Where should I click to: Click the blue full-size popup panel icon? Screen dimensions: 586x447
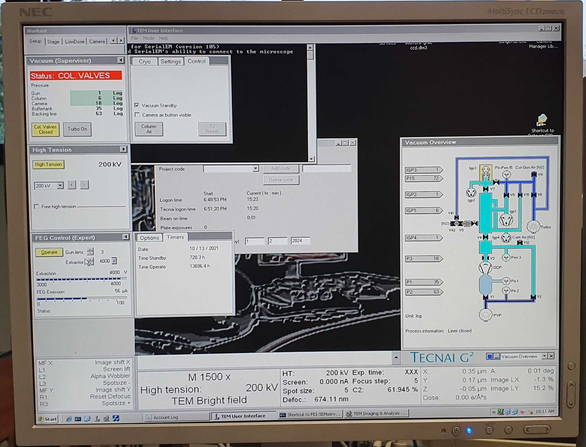pos(489,356)
